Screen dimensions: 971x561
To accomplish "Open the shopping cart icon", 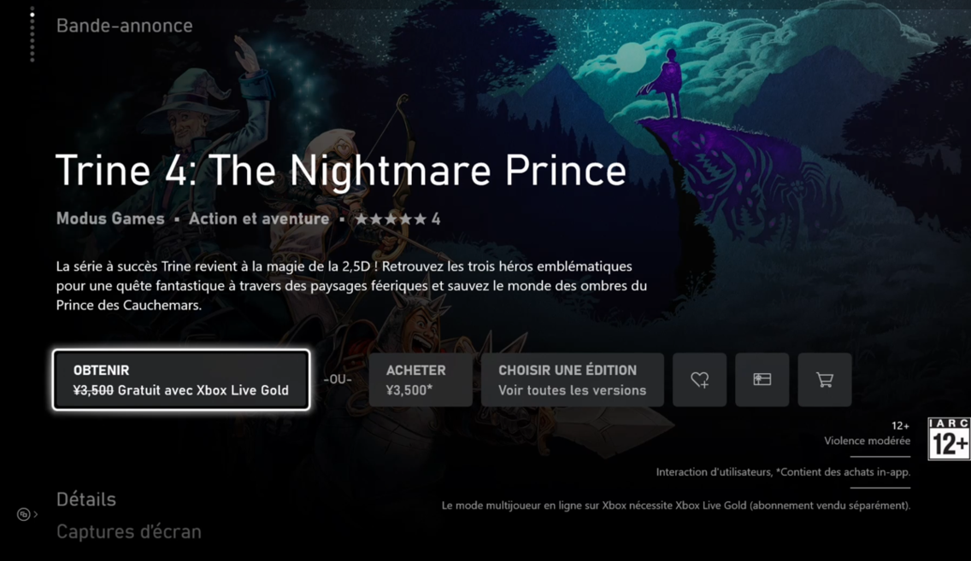I will 825,380.
